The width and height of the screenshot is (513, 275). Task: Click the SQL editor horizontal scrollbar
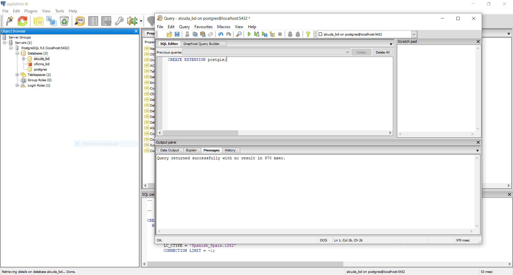(x=200, y=133)
